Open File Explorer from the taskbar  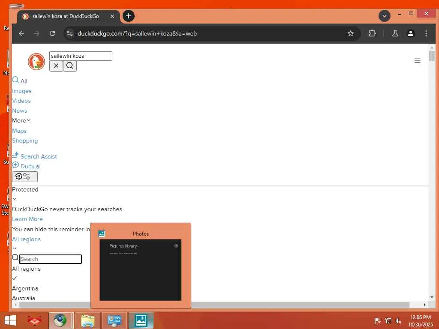click(x=87, y=320)
